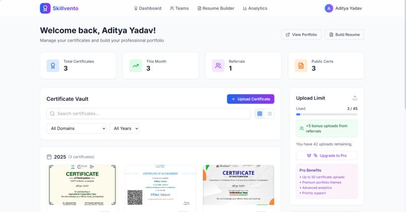Click the Total Certificates award icon
Screen dimensions: 406x212
[x=53, y=66]
